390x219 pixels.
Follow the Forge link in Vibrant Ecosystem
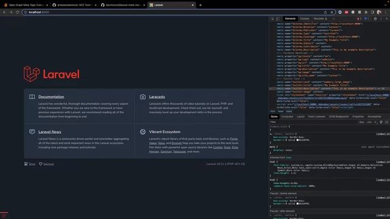[234, 139]
